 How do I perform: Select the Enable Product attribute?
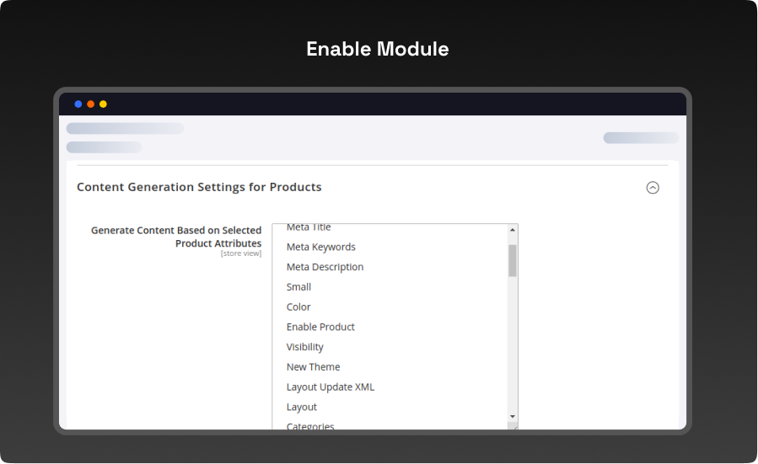[x=320, y=327]
